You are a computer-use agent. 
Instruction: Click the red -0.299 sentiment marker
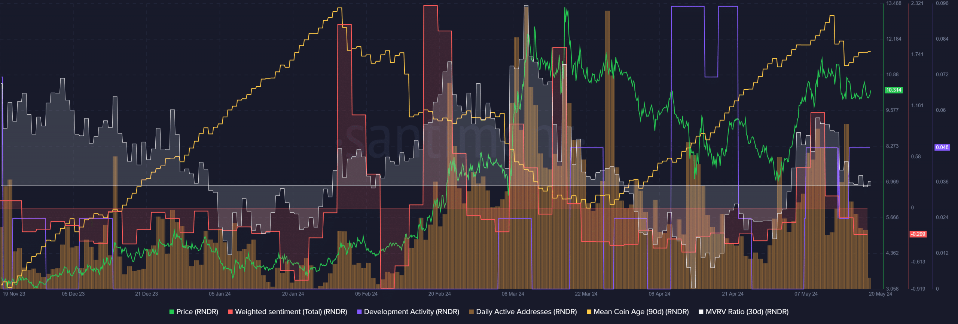(x=918, y=234)
